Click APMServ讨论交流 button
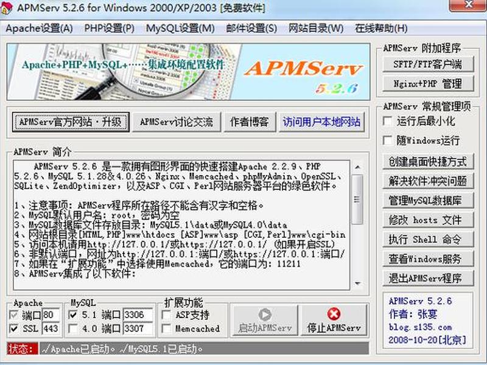The width and height of the screenshot is (487, 365). 177,122
